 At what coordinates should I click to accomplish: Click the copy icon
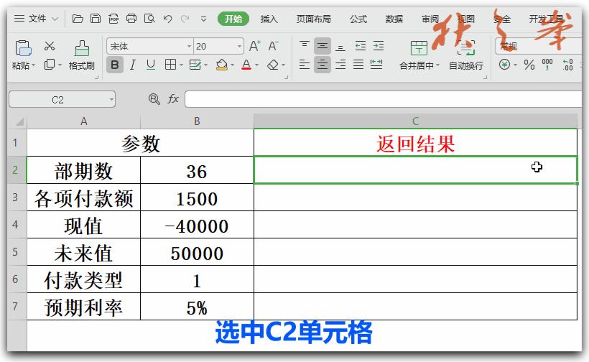pyautogui.click(x=50, y=65)
